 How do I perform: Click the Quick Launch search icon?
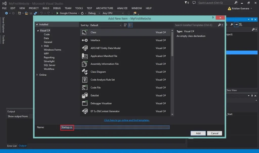coord(236,3)
